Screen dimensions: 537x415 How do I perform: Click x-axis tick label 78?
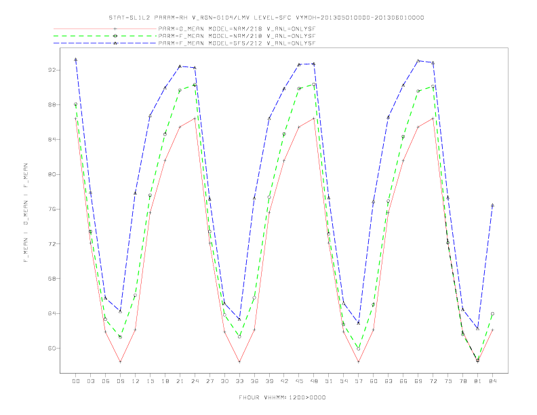point(462,381)
